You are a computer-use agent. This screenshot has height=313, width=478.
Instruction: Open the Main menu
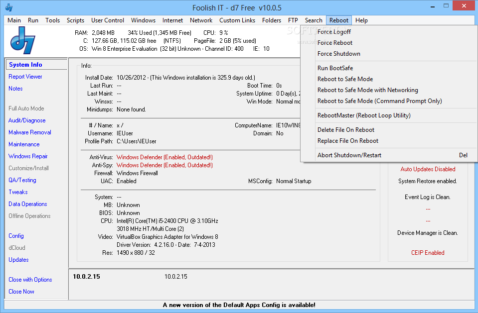[14, 20]
